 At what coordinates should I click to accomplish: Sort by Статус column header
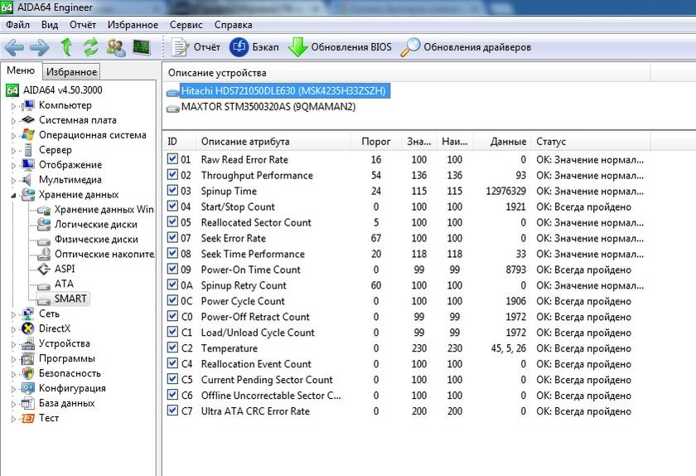pyautogui.click(x=590, y=142)
